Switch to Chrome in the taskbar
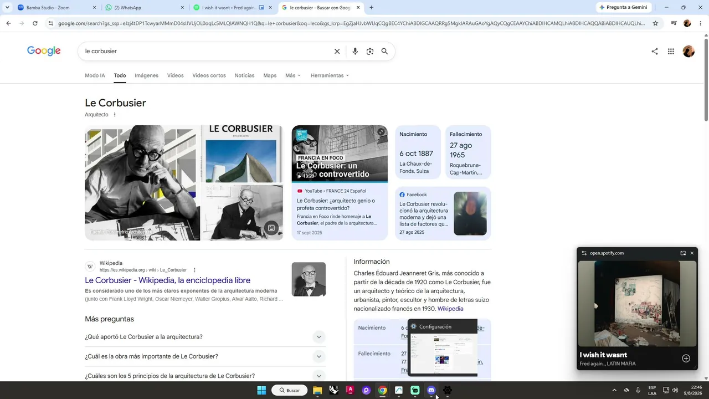 (x=382, y=390)
